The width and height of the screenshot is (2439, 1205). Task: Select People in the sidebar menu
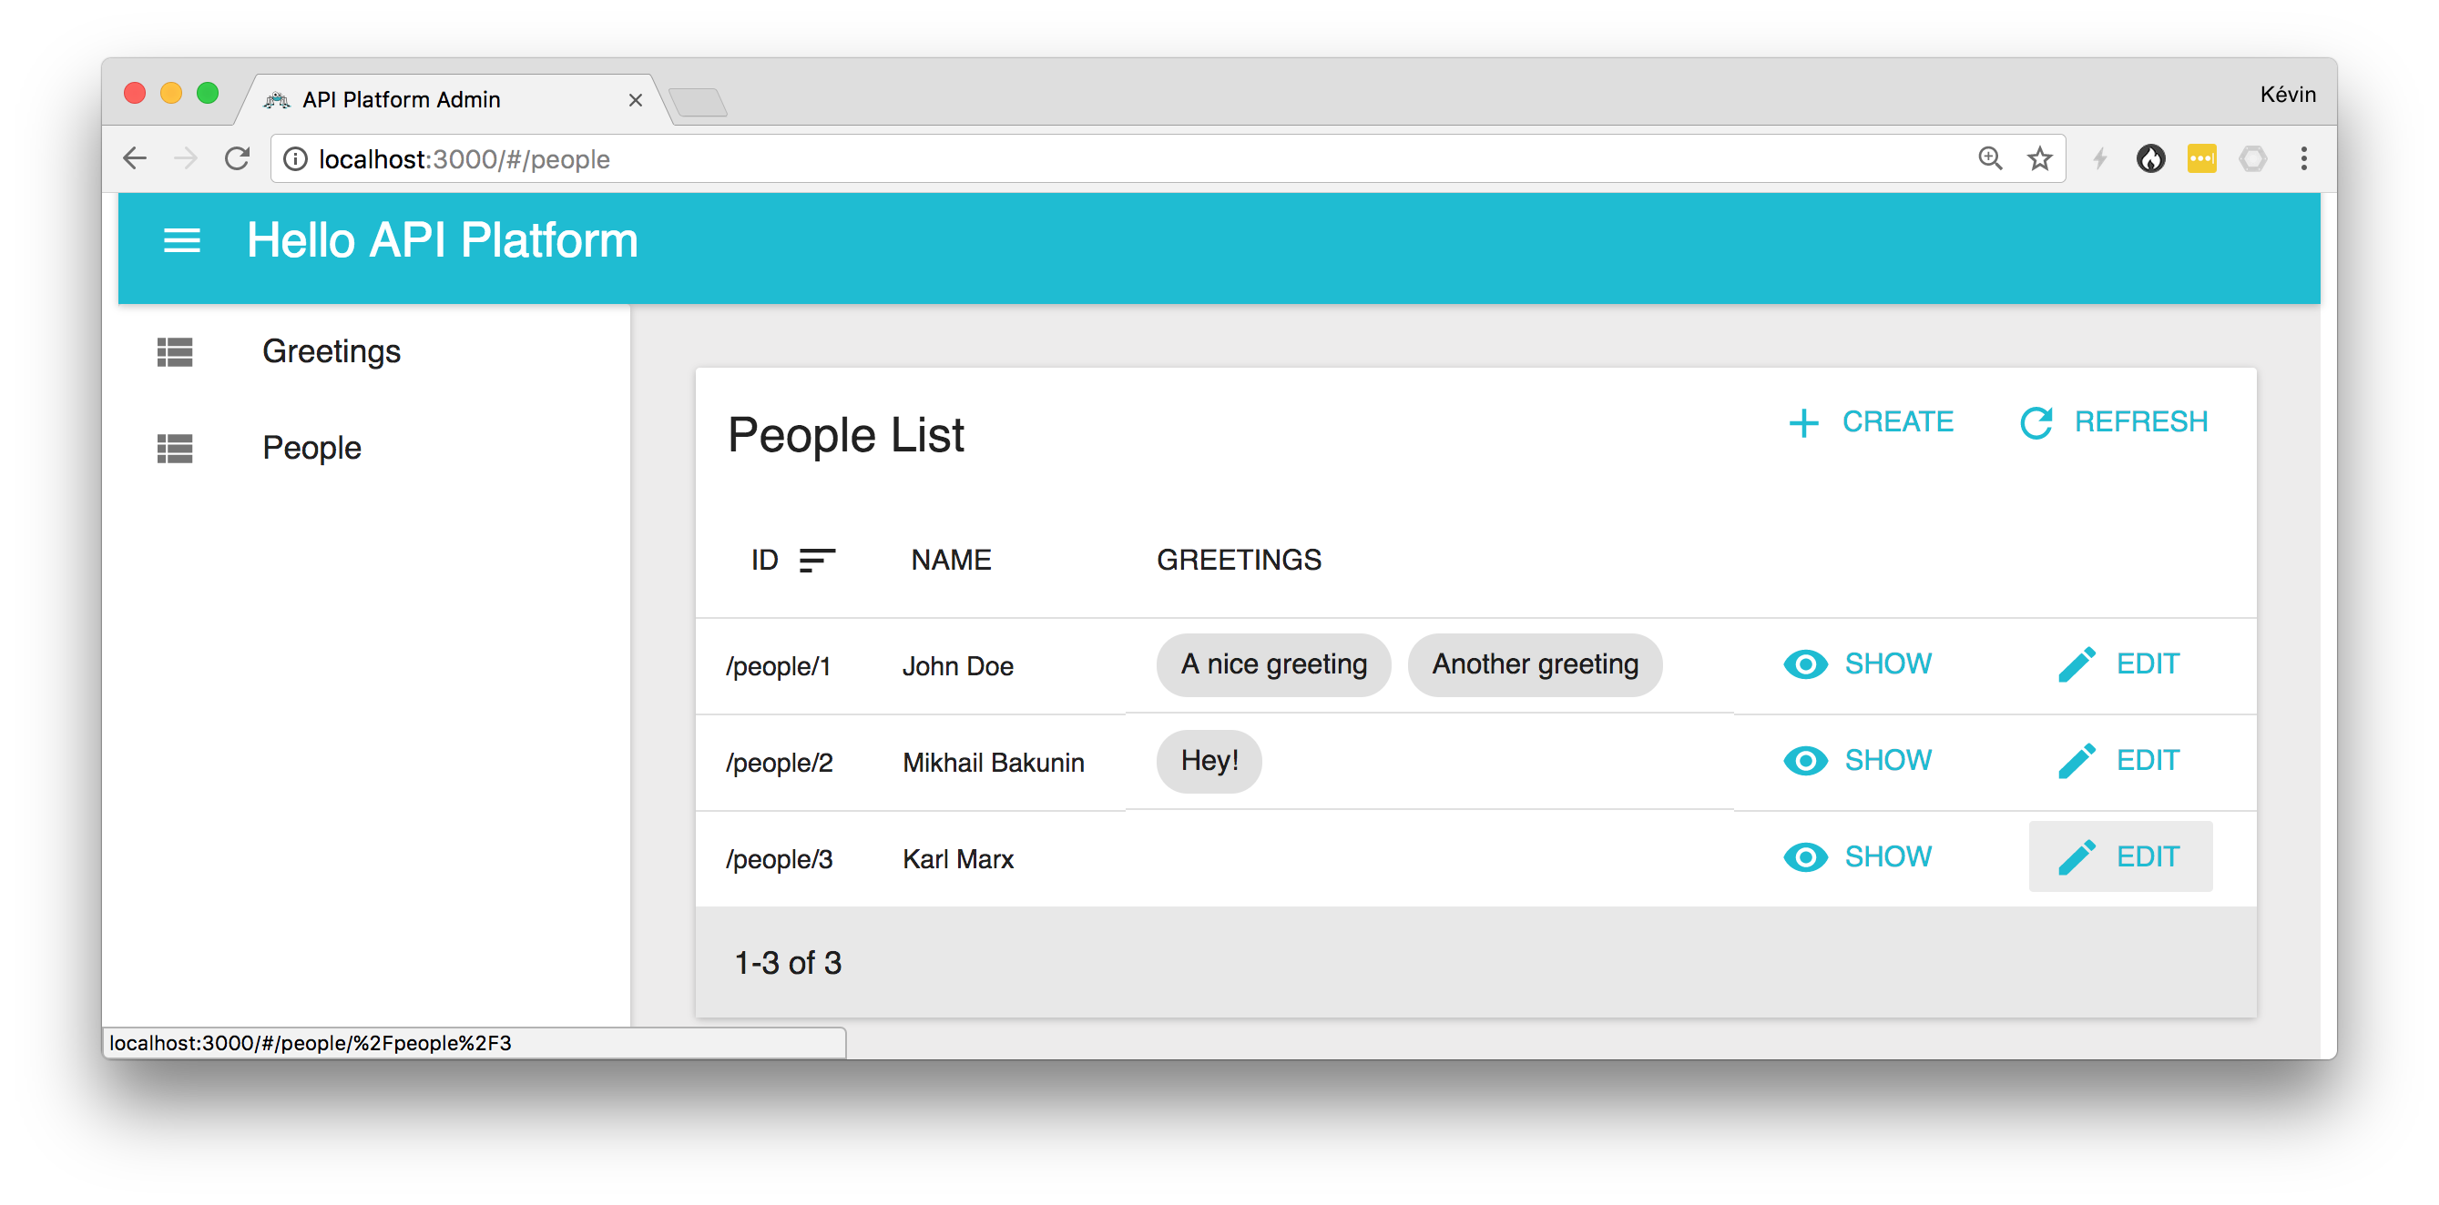[311, 448]
